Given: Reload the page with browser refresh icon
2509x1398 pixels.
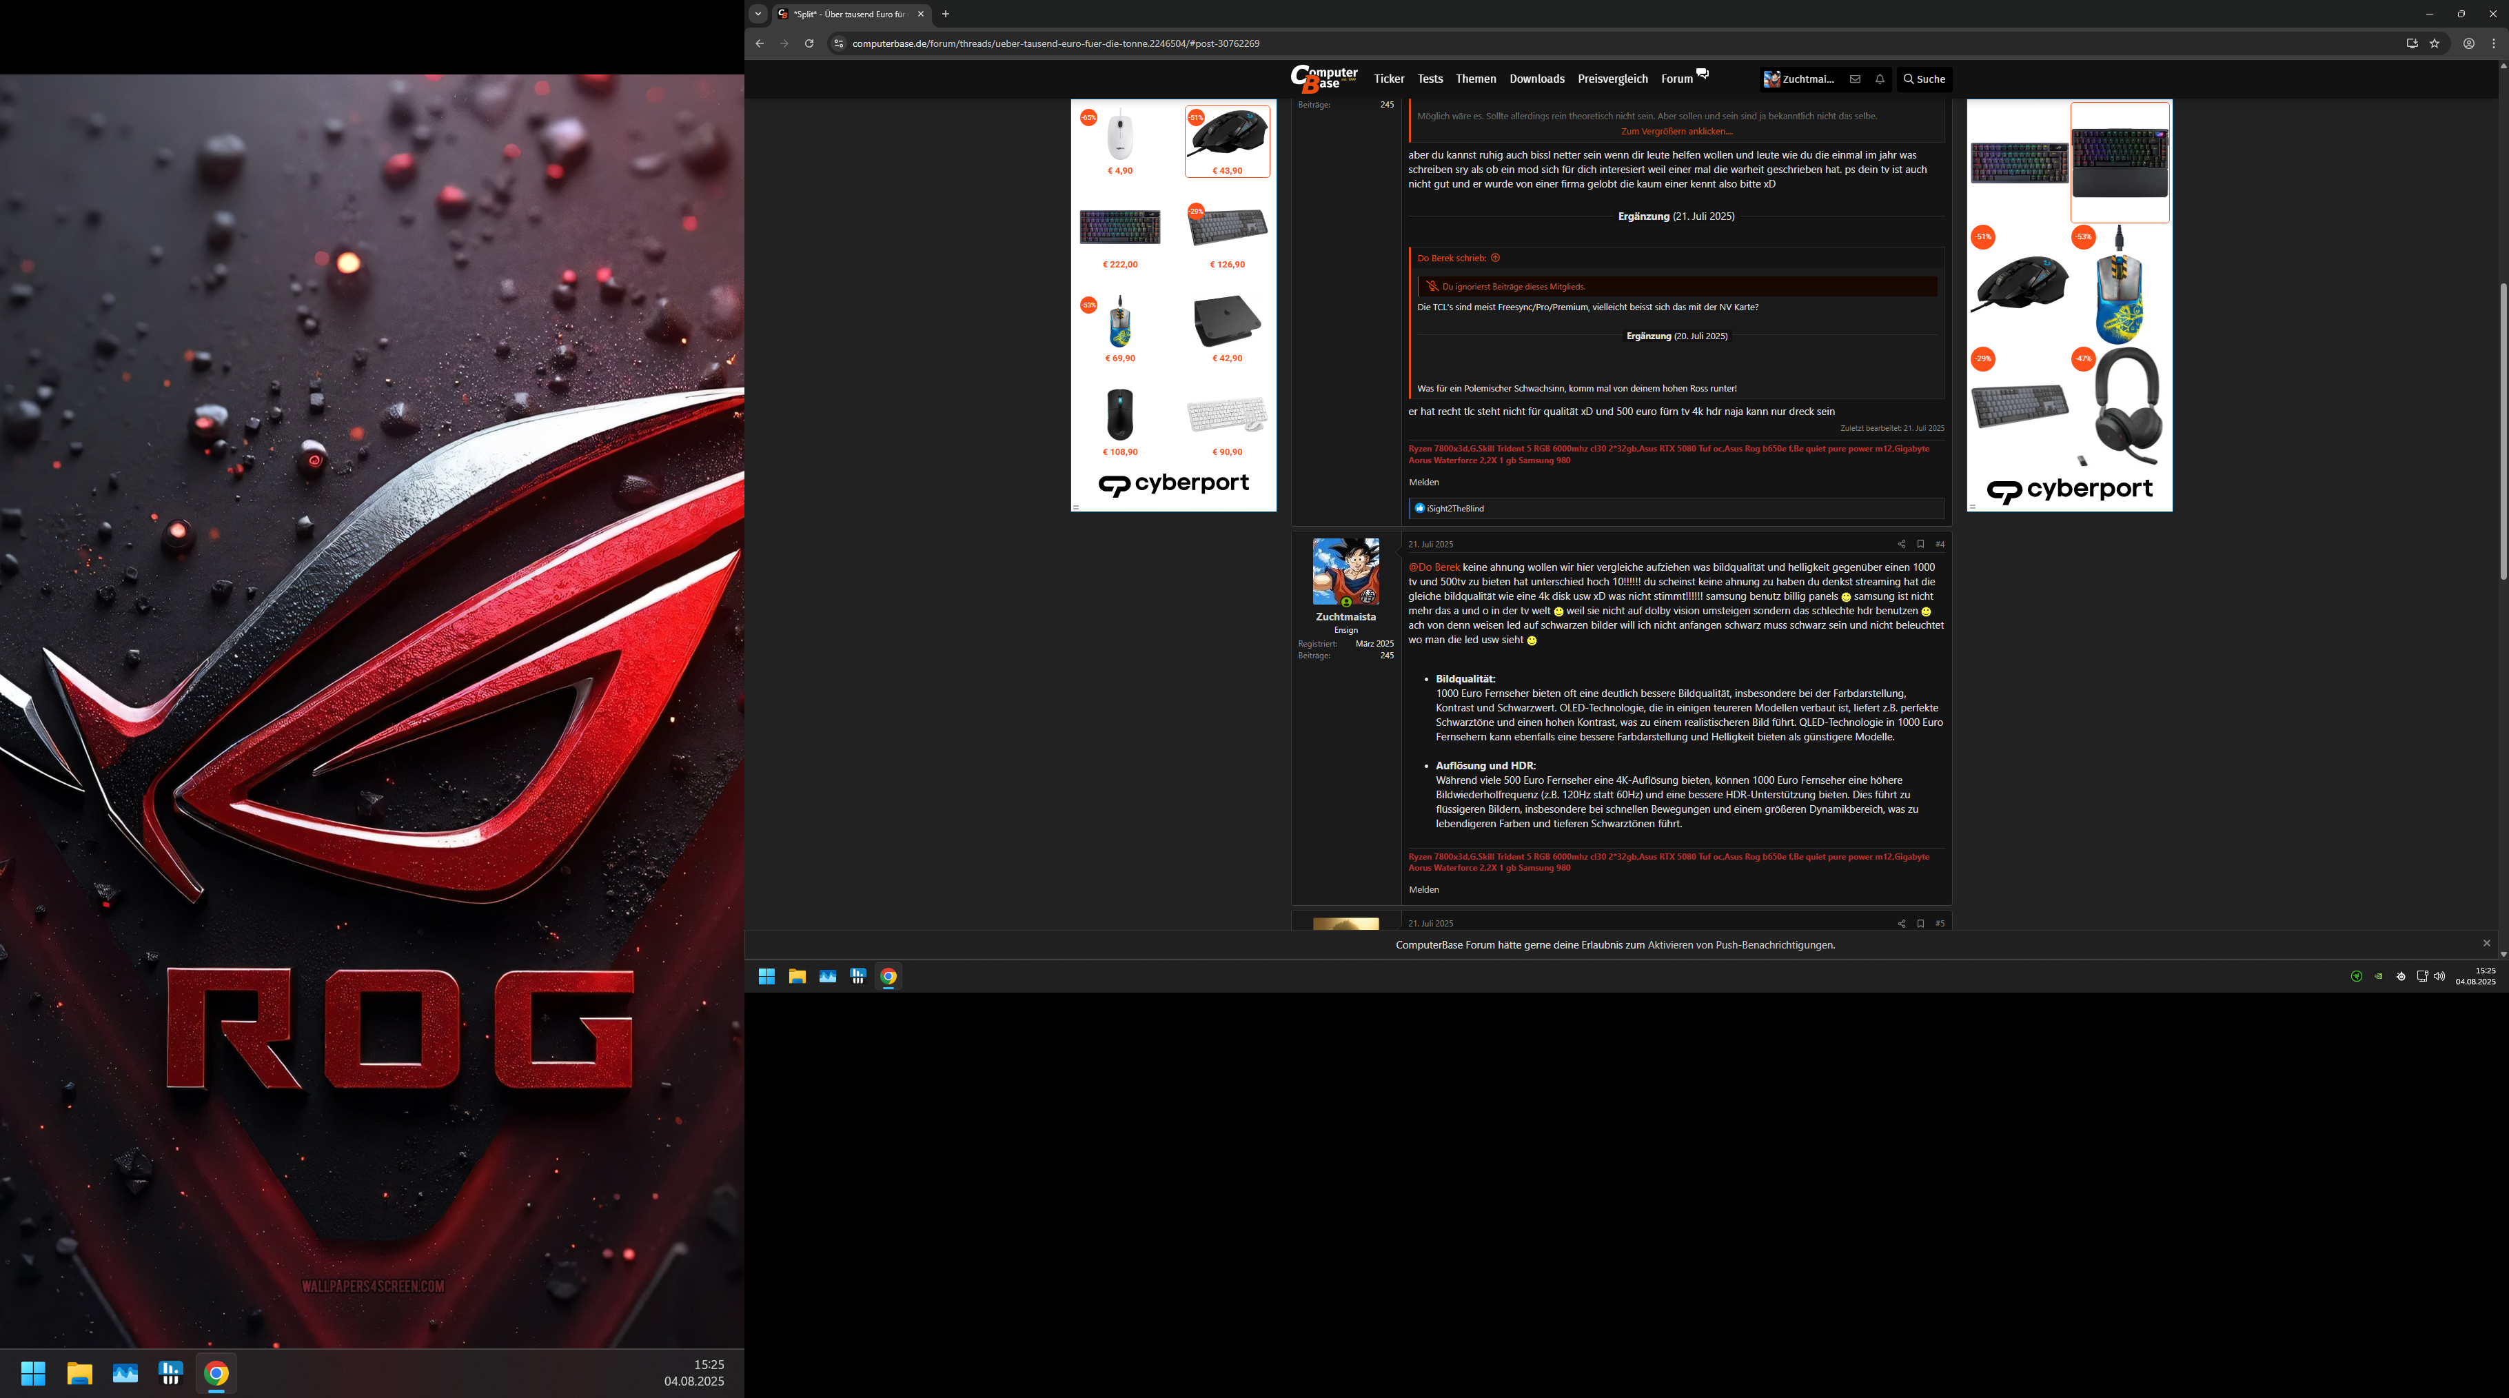Looking at the screenshot, I should tap(809, 43).
